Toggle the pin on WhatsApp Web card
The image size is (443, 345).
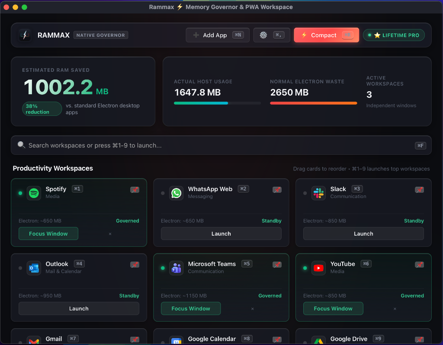(277, 190)
